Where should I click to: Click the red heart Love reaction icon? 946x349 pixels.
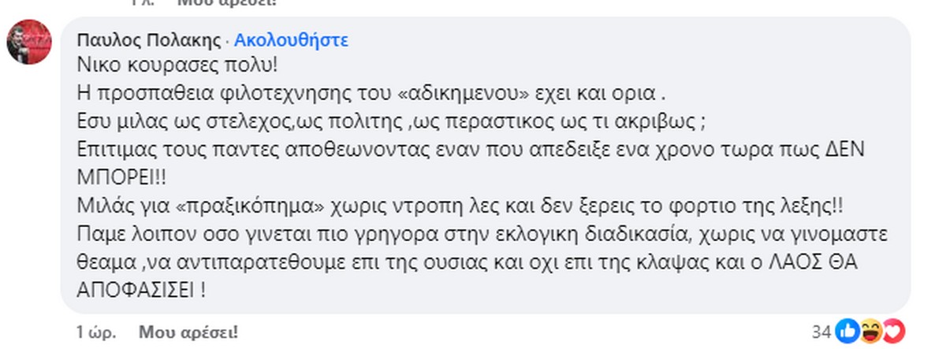[x=895, y=330]
